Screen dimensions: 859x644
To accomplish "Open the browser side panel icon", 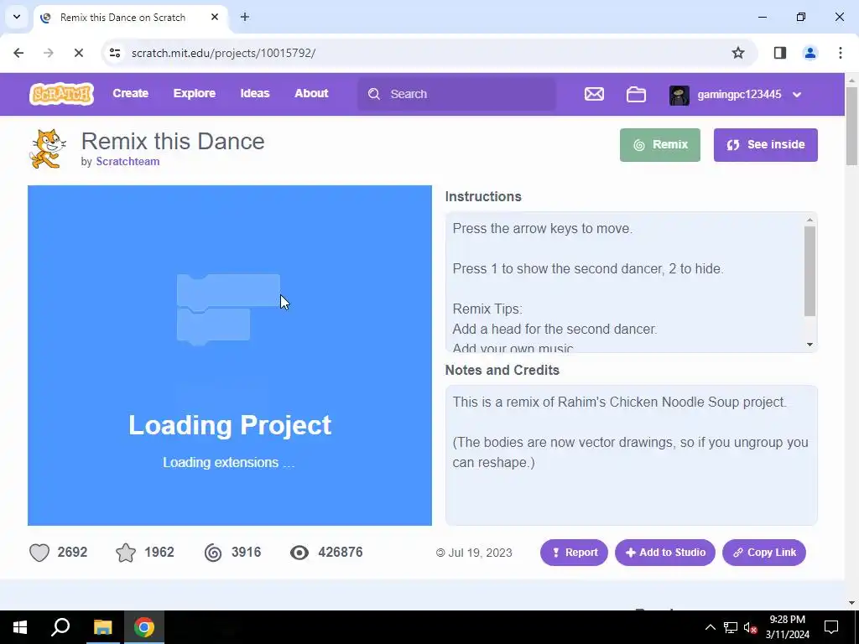I will (780, 53).
